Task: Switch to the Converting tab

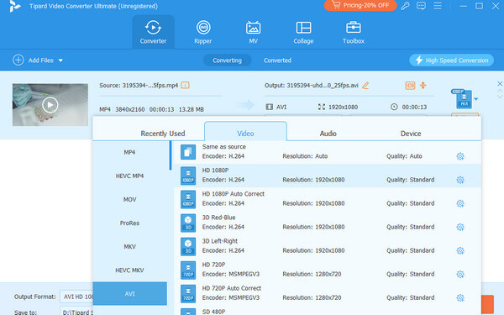Action: click(x=228, y=60)
